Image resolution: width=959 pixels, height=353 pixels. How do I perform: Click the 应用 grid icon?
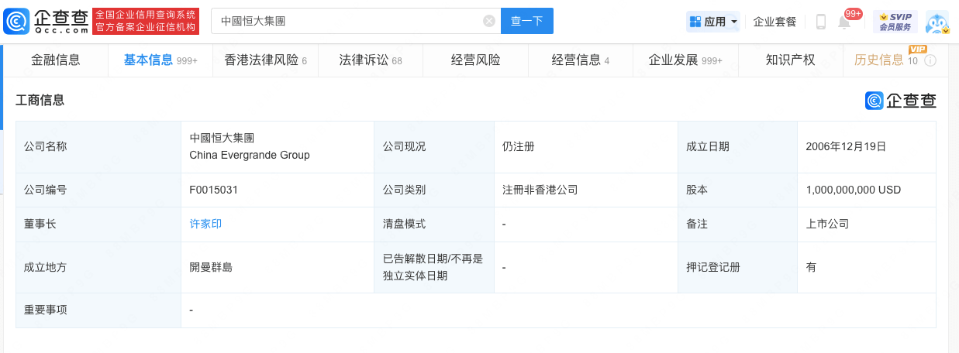(695, 22)
